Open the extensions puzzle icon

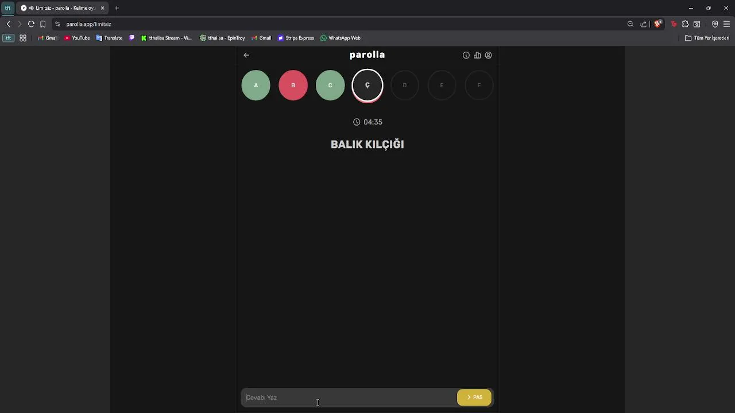(685, 24)
